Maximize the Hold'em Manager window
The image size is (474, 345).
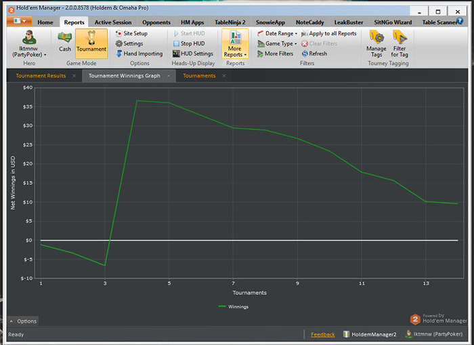(437, 12)
